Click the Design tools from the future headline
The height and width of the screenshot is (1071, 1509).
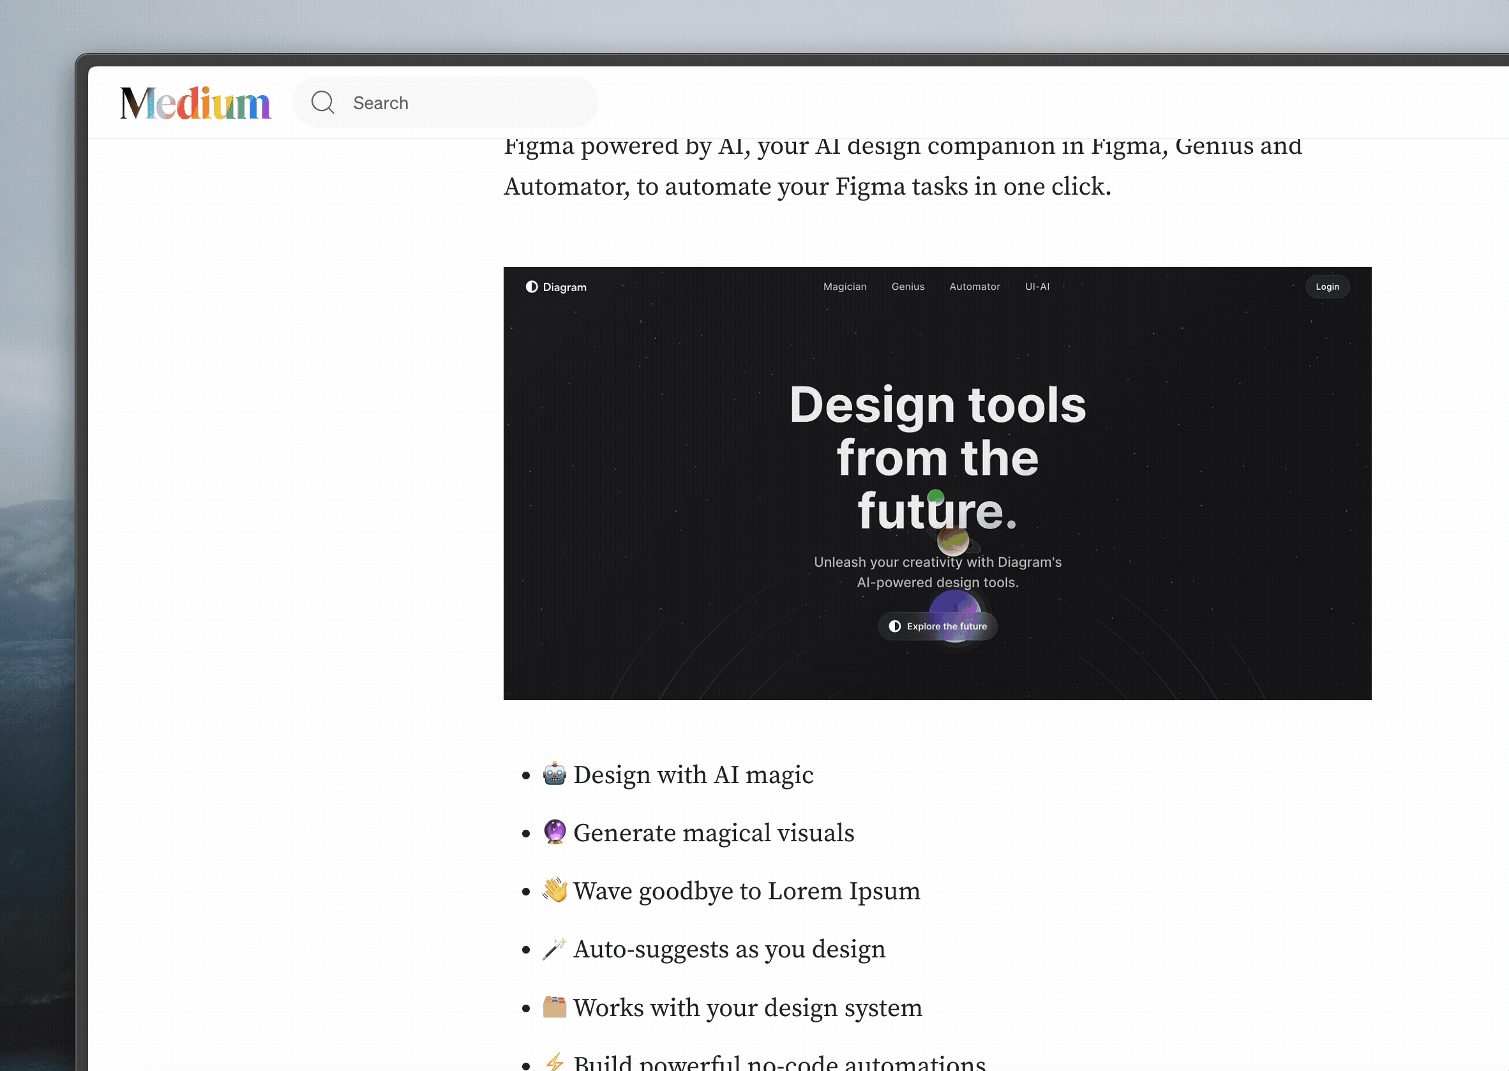937,457
